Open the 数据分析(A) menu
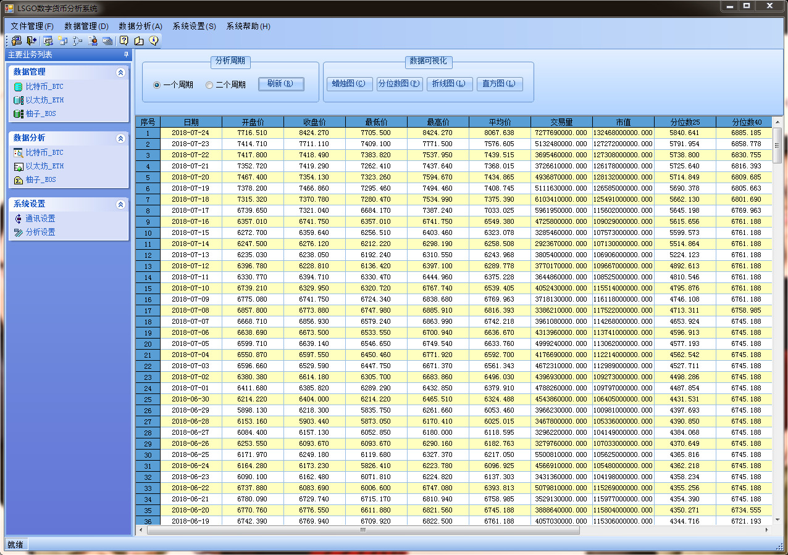 [140, 26]
